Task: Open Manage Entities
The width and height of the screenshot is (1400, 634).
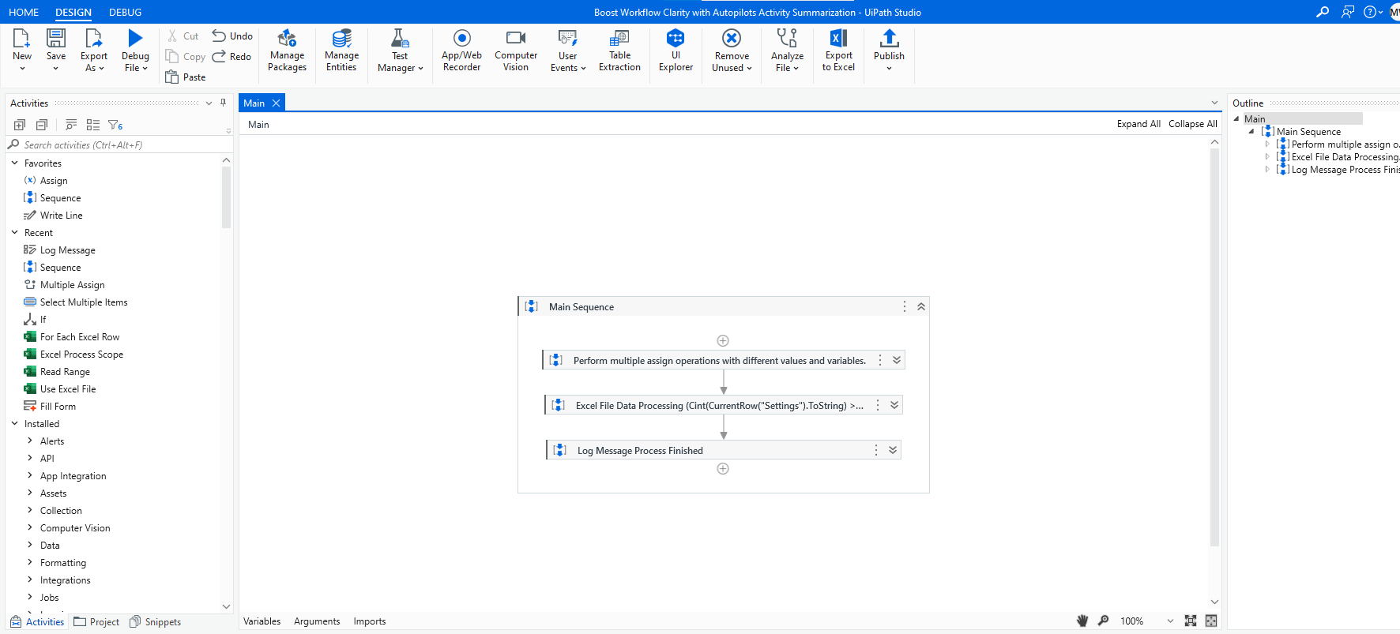Action: pyautogui.click(x=341, y=51)
